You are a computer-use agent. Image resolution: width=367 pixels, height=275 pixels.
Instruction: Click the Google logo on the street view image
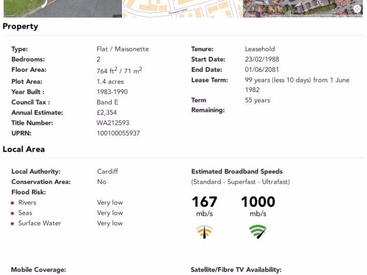(10, 15)
